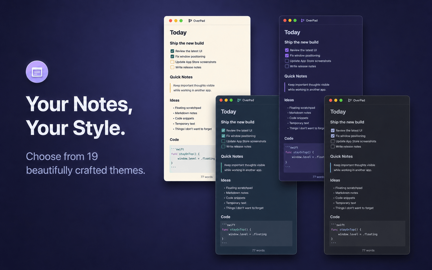Screen dimensions: 432x270
Task: Click 'Code snippets' bullet in gray window
Action: point(345,198)
